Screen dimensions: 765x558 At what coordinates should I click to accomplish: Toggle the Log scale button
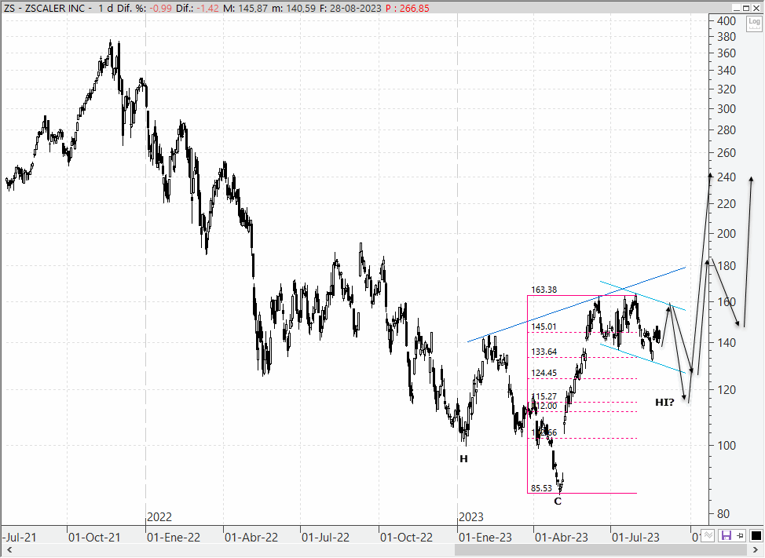point(754,23)
